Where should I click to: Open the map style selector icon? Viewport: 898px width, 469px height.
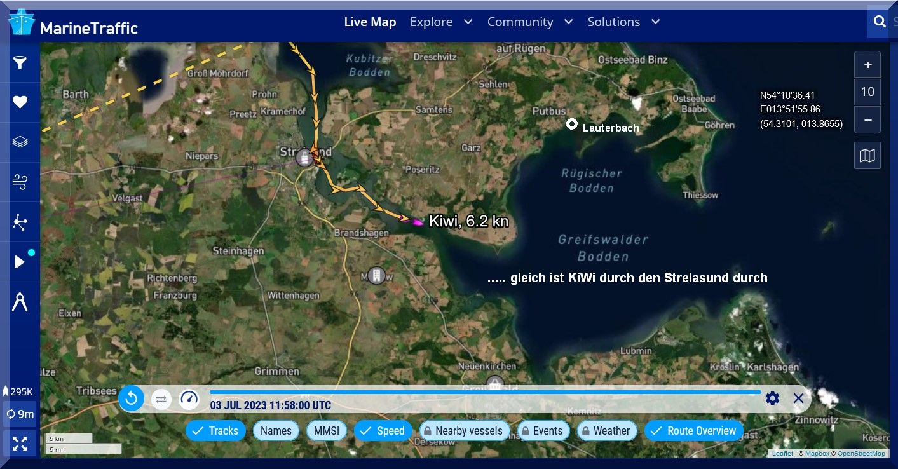coord(867,156)
